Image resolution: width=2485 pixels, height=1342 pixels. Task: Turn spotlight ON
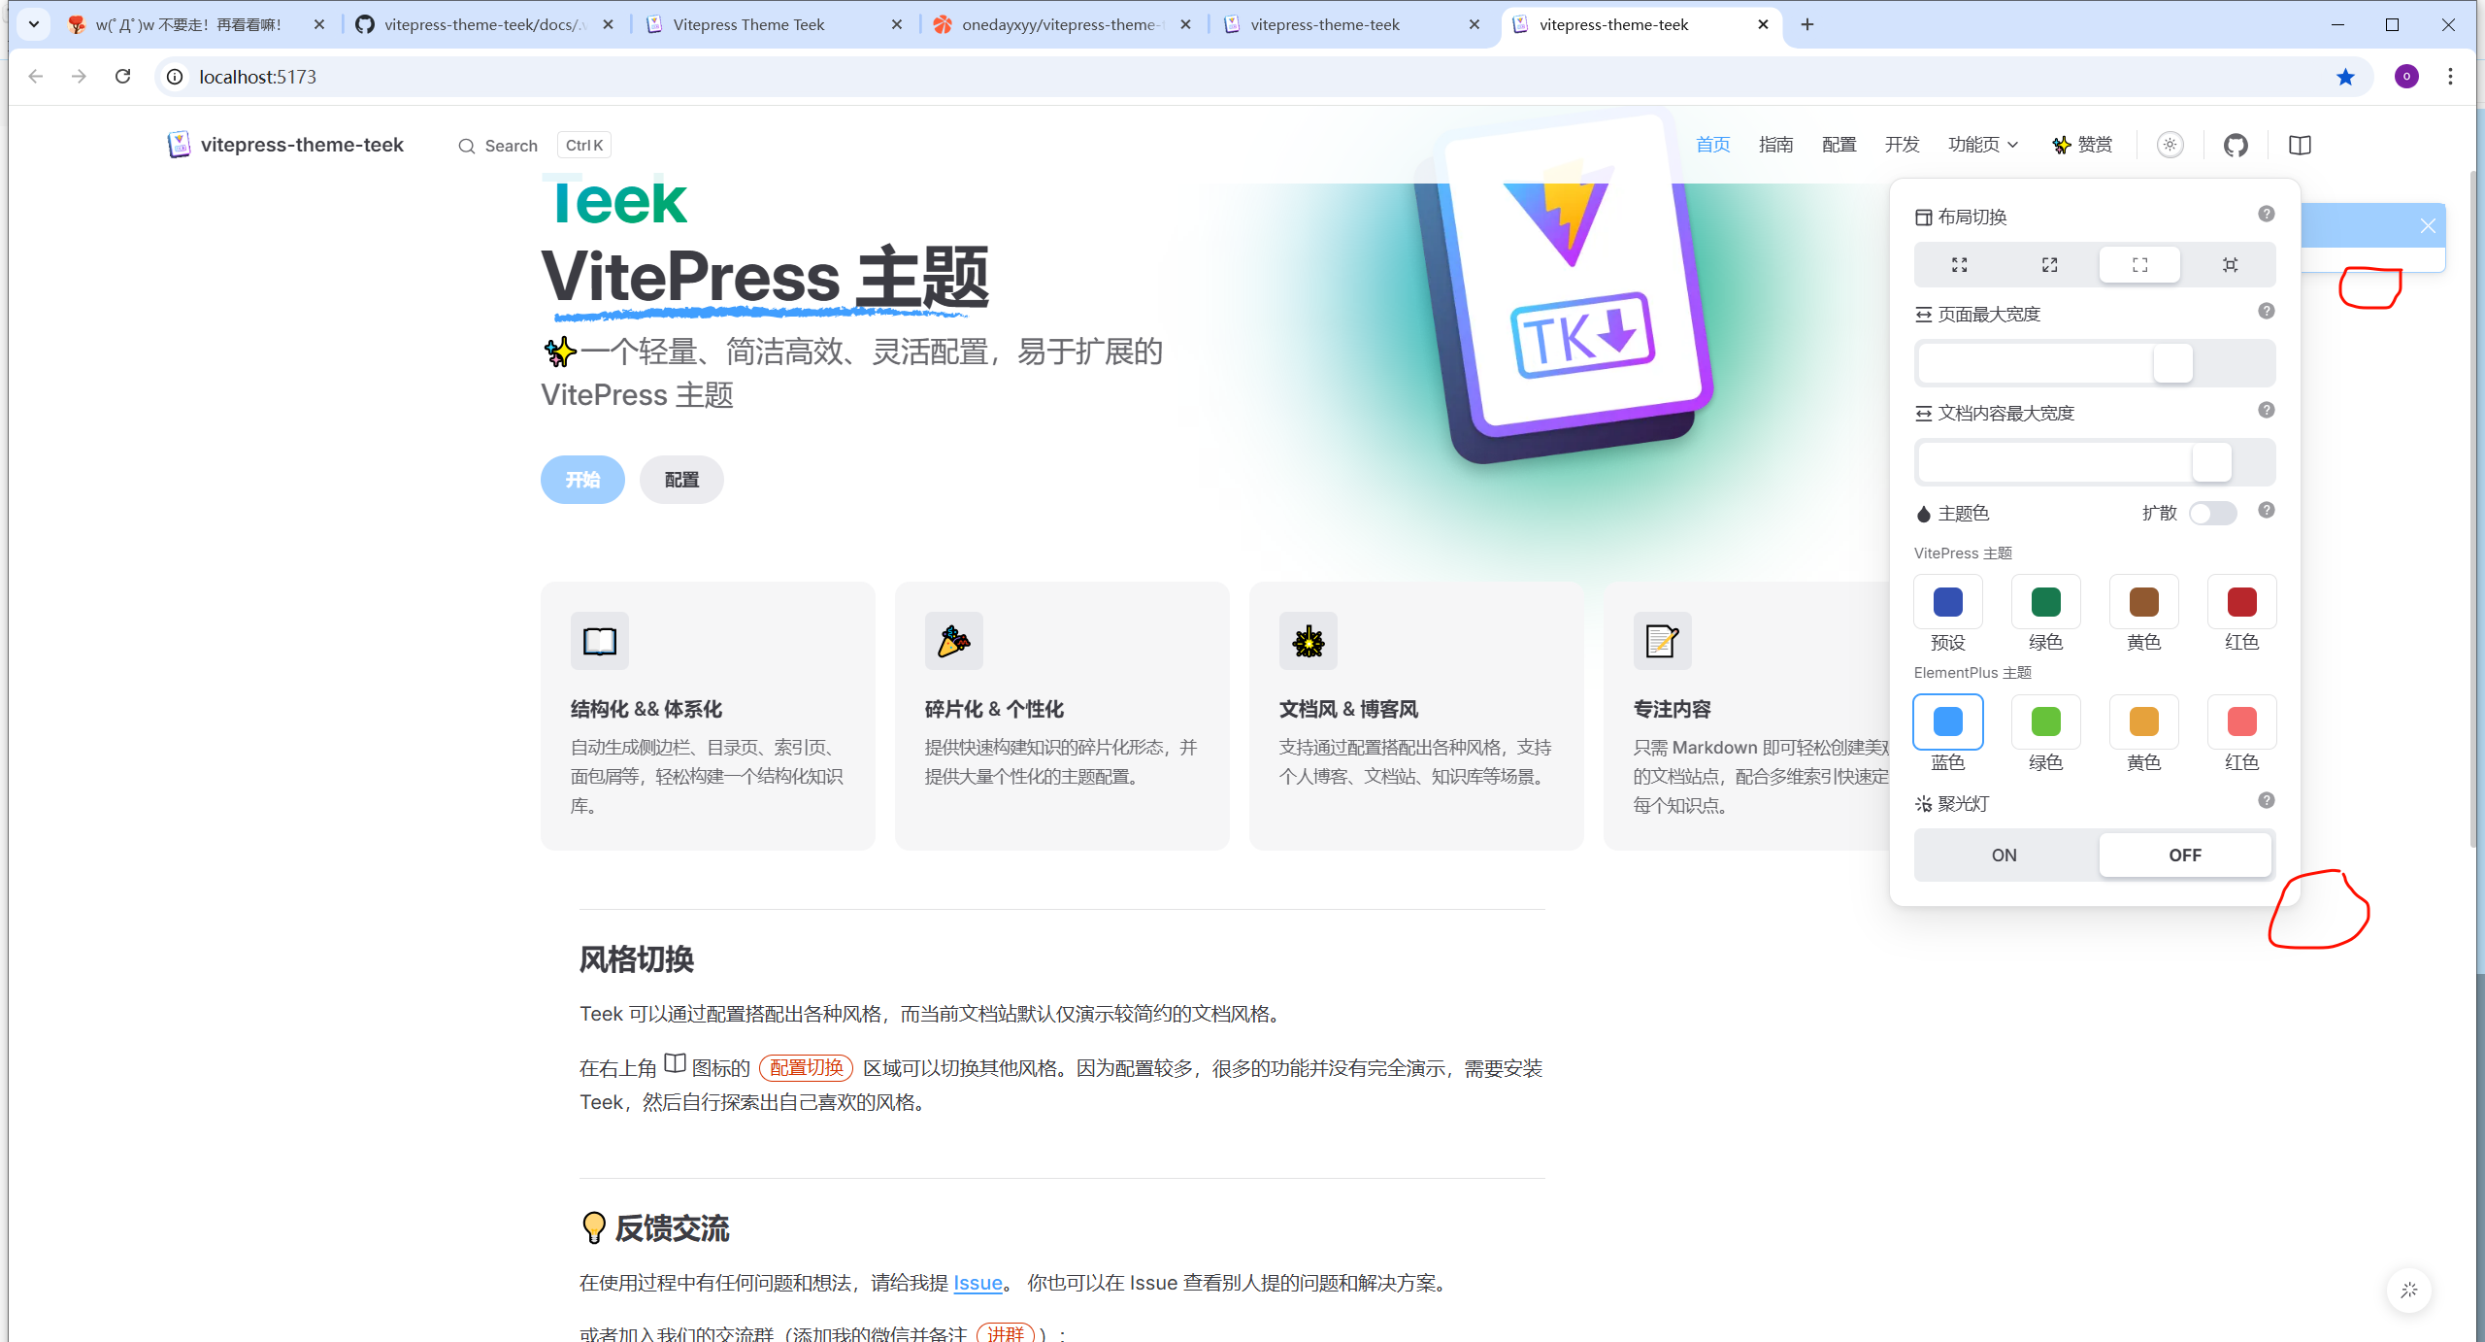pos(2004,856)
